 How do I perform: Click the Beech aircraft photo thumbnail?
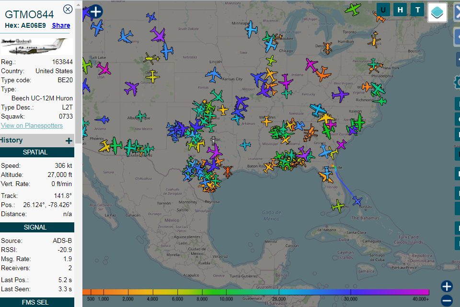[x=37, y=46]
